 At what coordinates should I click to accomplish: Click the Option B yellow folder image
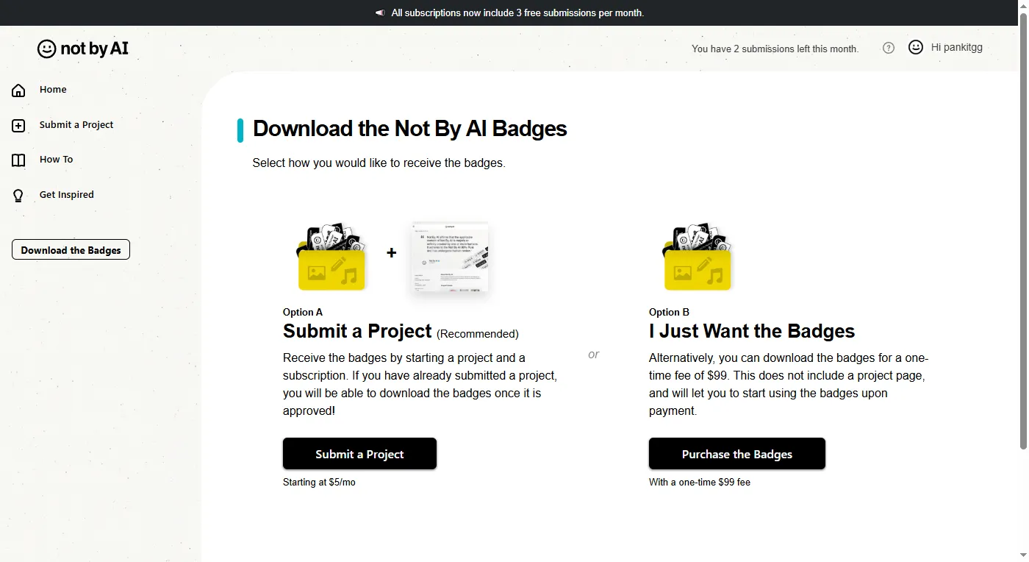click(698, 257)
